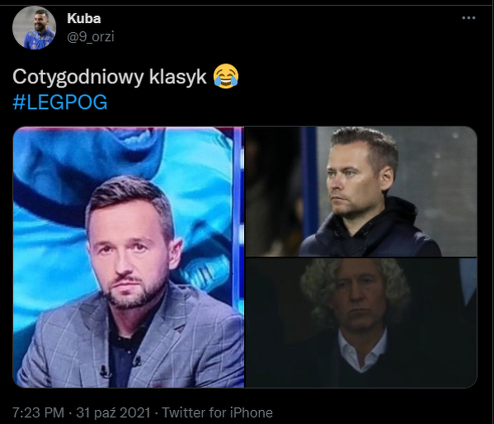Viewport: 494px width, 424px height.
Task: Click the 7:23 PM timestamp
Action: (38, 412)
